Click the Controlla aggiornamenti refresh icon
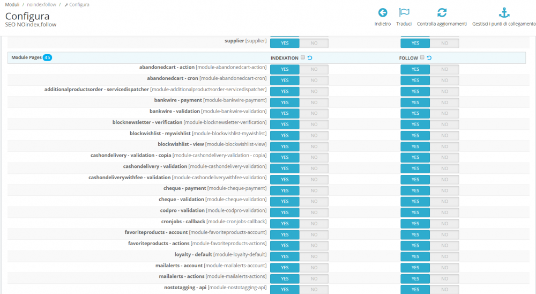 [x=442, y=13]
